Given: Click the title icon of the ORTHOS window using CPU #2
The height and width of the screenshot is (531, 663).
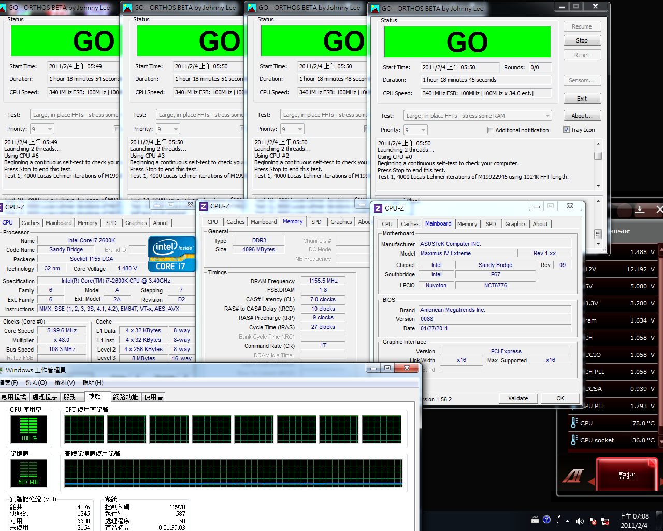Looking at the screenshot, I should 252,8.
